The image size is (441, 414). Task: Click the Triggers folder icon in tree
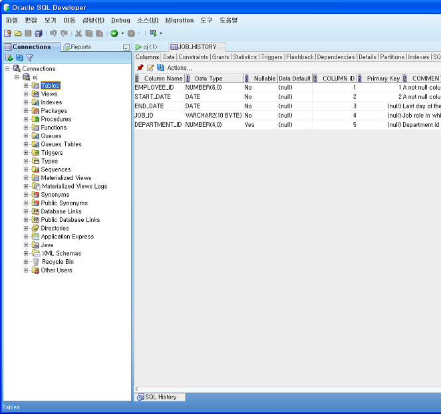(35, 153)
